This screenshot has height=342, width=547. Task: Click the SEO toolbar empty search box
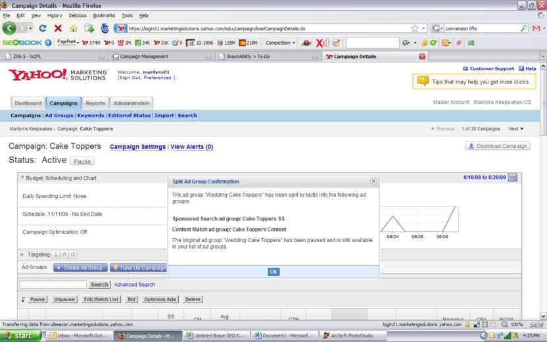(373, 43)
